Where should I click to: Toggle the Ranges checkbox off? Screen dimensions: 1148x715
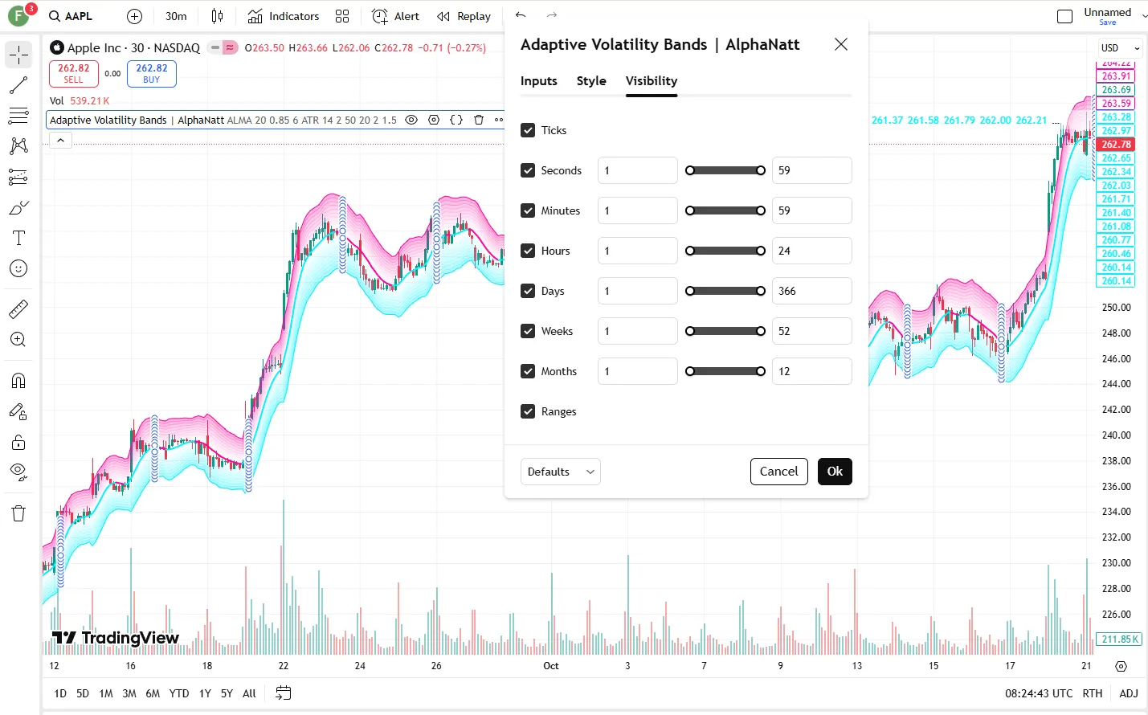(x=528, y=411)
